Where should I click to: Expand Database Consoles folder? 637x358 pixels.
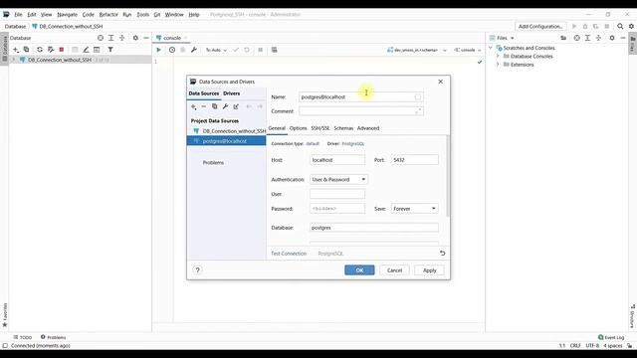coord(498,56)
